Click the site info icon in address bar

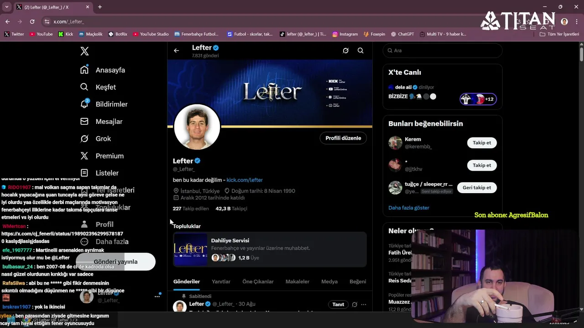(47, 21)
